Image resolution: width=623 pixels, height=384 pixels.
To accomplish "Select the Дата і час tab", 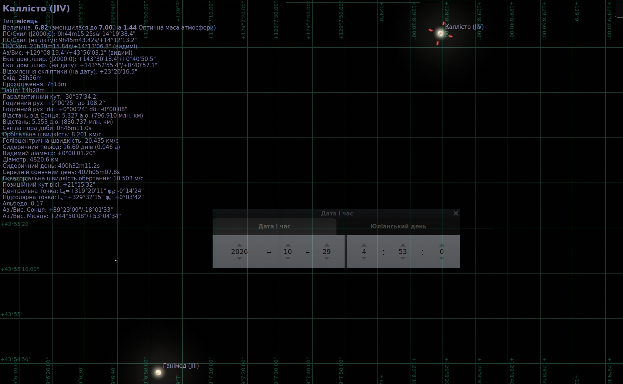I will [x=274, y=227].
